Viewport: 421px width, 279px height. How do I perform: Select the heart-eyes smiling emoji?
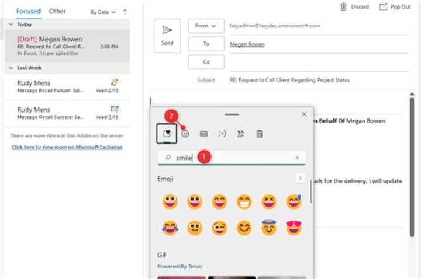pyautogui.click(x=294, y=228)
